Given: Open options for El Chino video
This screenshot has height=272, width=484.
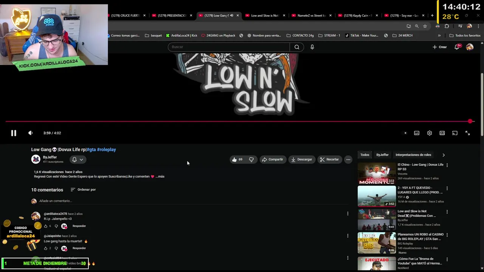Looking at the screenshot, I should coord(447,165).
